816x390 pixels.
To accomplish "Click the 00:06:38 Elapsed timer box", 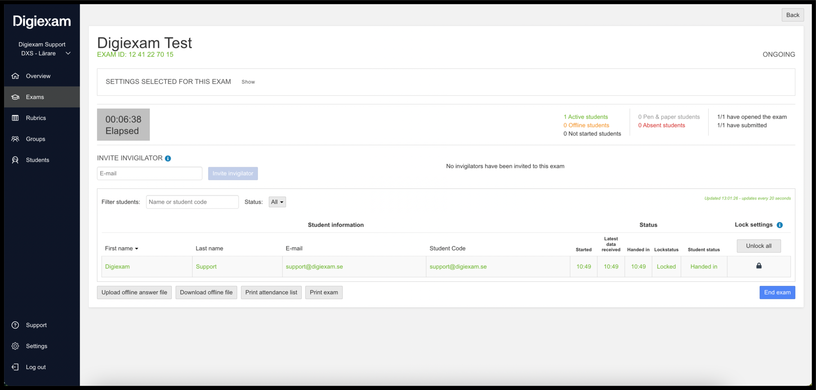I will coord(123,124).
